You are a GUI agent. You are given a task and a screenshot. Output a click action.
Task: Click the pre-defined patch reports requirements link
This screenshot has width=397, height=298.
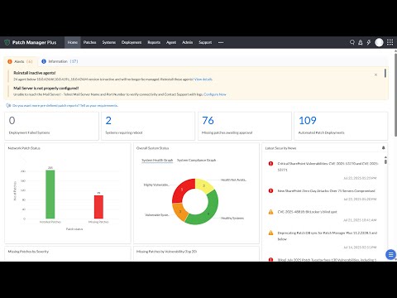(x=65, y=105)
